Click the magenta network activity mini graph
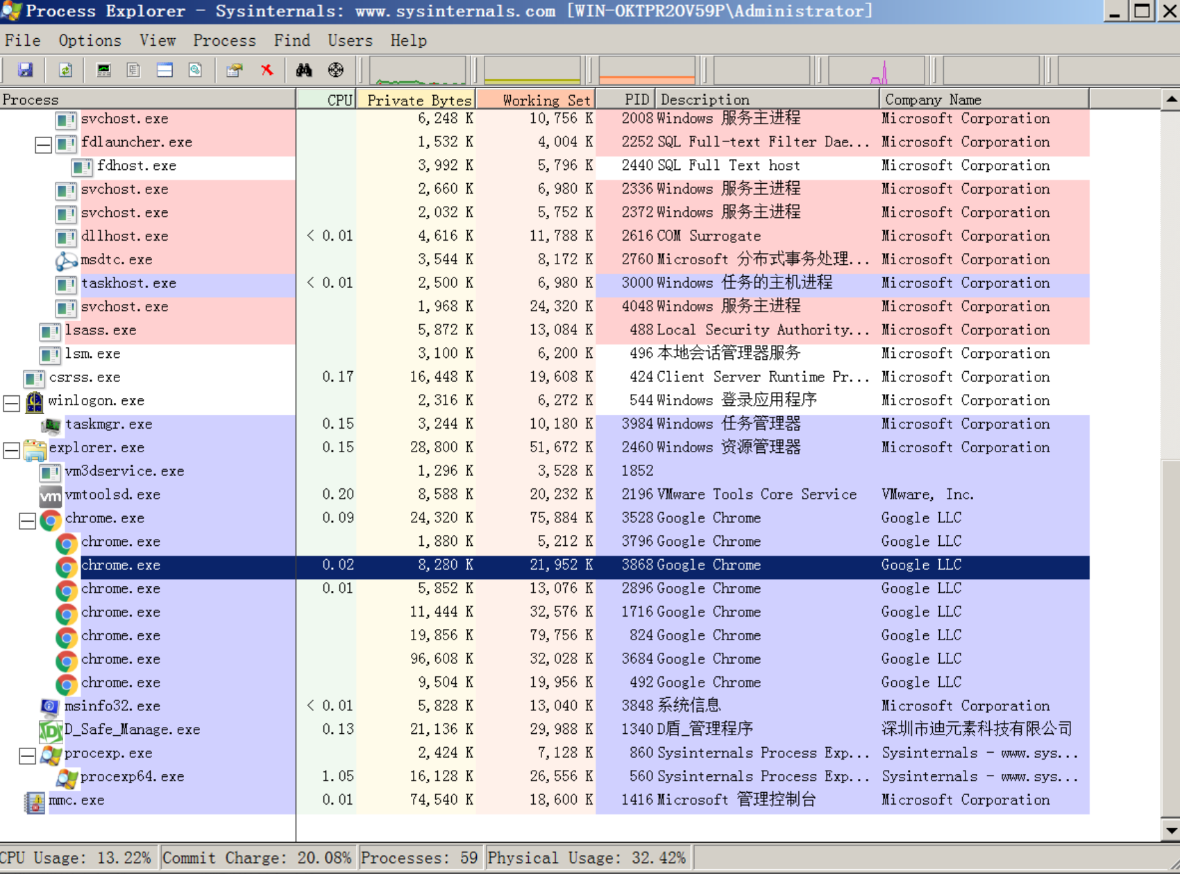This screenshot has width=1180, height=874. point(876,70)
